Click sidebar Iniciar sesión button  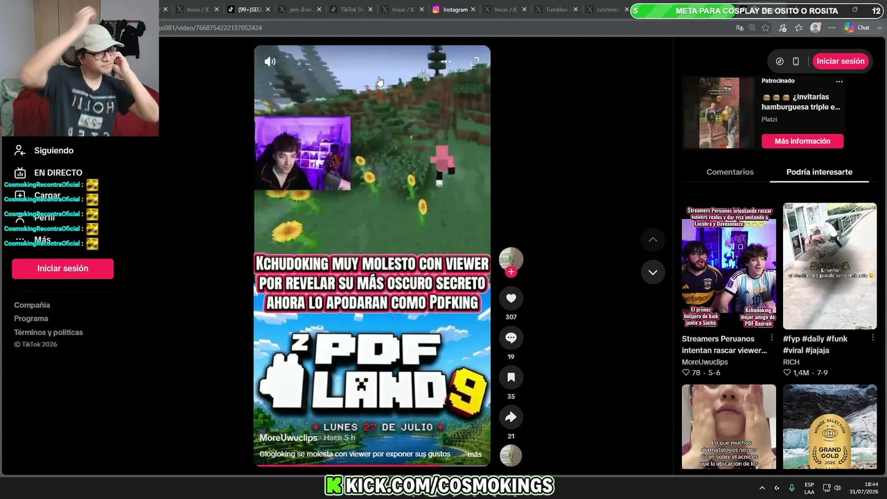(x=62, y=268)
